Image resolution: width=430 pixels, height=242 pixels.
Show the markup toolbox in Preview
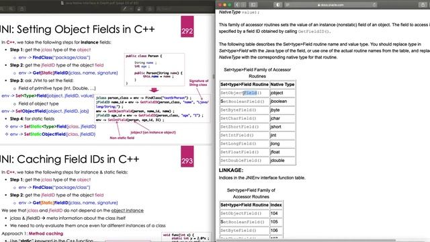(x=150, y=9)
